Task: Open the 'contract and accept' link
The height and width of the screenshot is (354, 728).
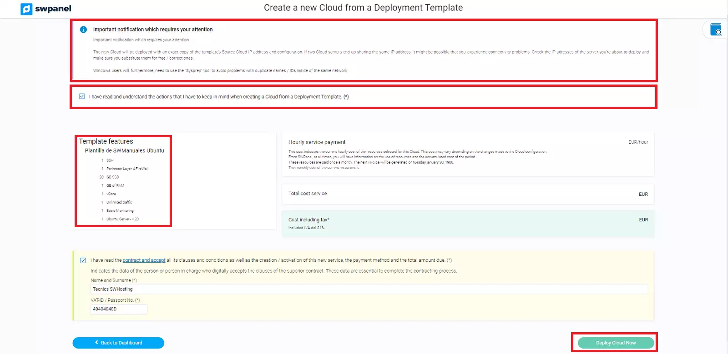Action: 144,260
